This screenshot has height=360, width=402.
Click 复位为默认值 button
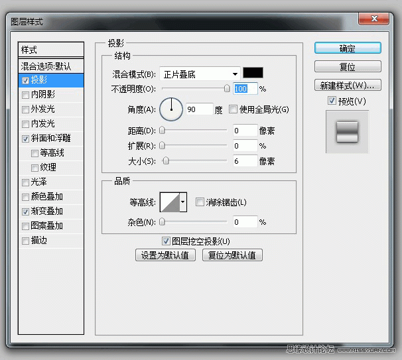pos(232,255)
